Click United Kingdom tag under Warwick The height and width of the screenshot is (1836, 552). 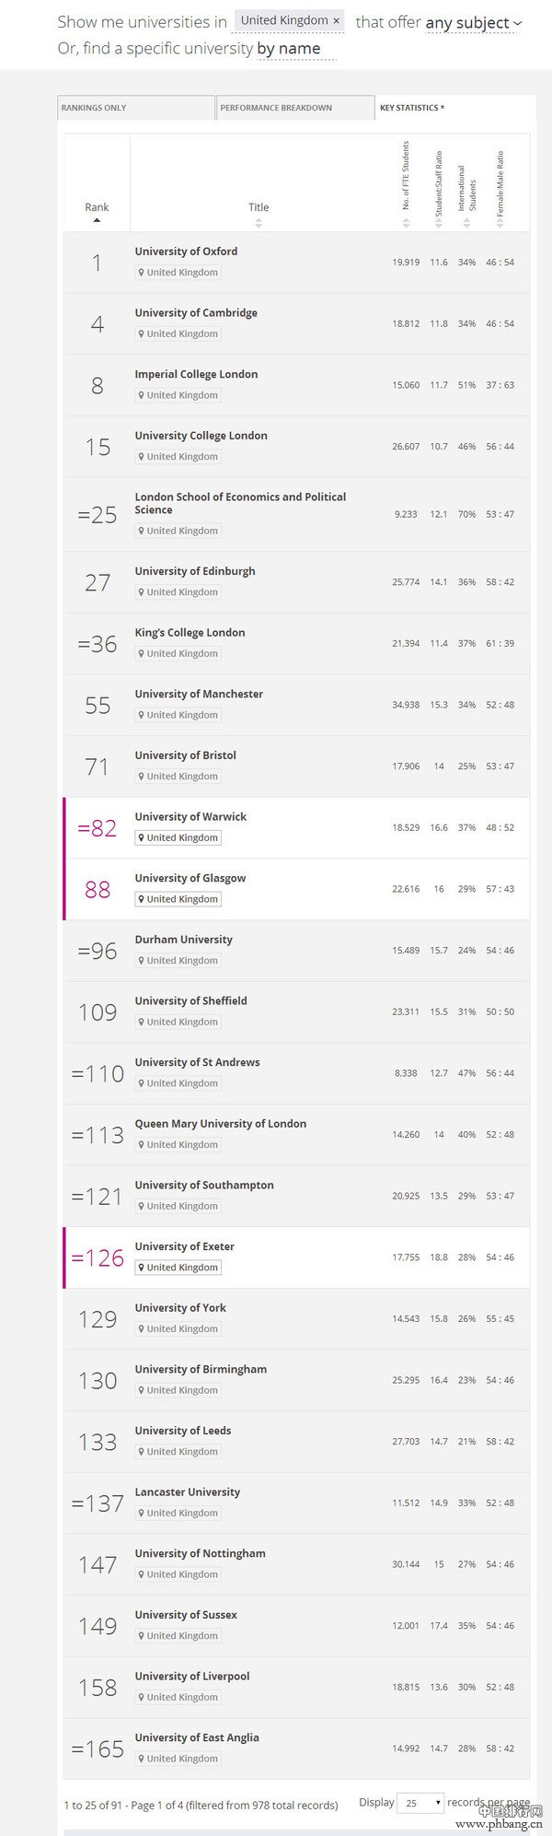(x=178, y=838)
